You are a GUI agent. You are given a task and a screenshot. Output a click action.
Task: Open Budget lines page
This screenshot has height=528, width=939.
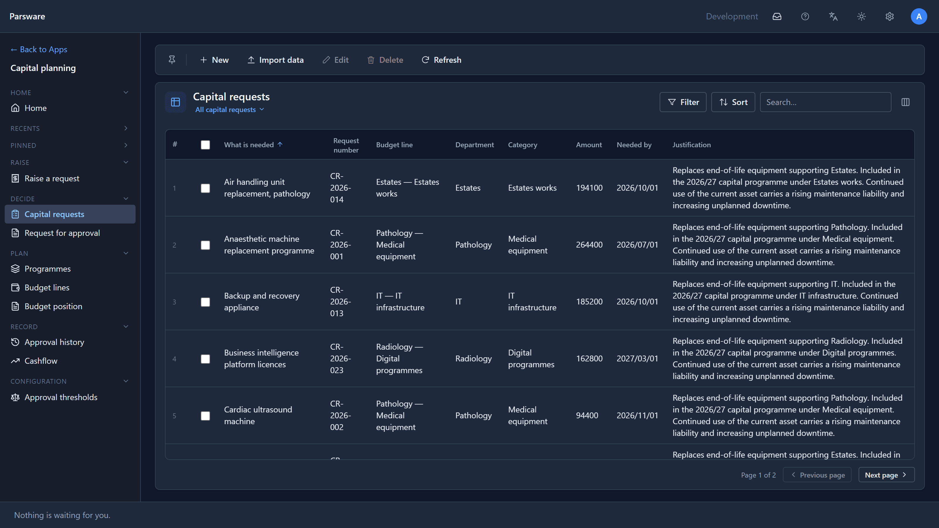coord(70,287)
